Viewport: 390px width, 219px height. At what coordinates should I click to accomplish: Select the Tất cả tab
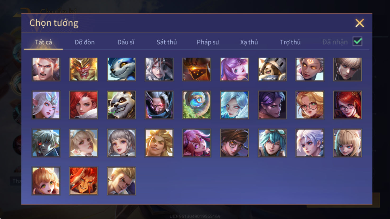click(x=44, y=42)
